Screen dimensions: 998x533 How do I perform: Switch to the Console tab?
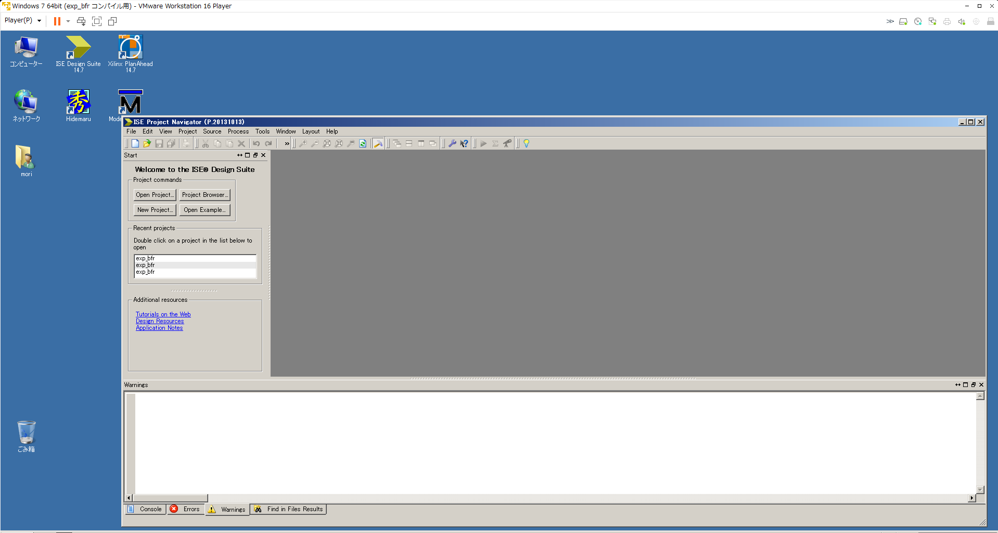click(x=145, y=509)
